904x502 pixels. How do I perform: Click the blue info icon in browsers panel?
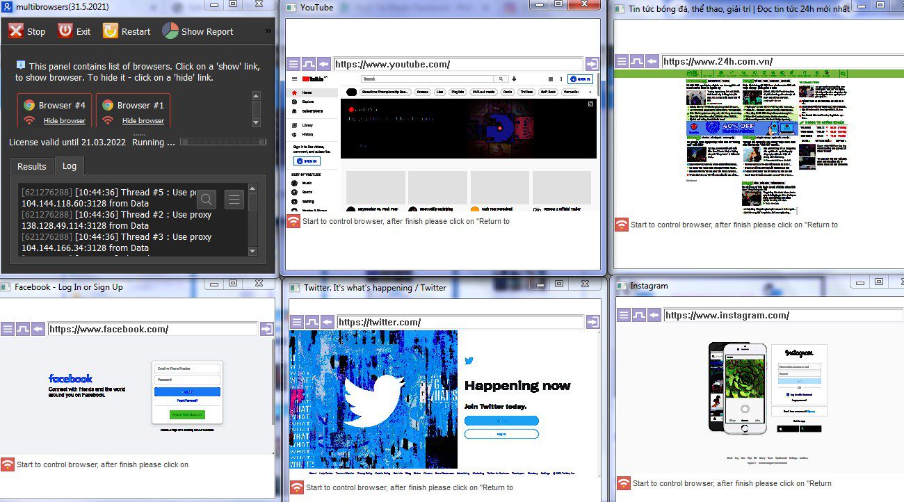click(x=21, y=65)
